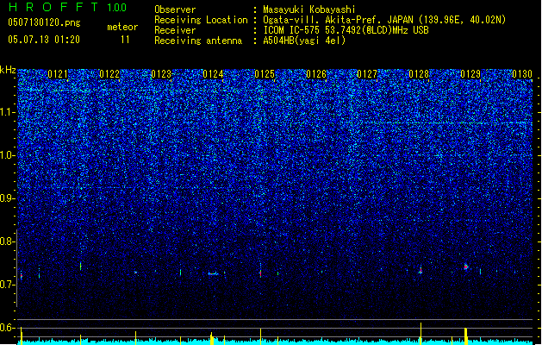Click the Receiving Location label
This screenshot has width=542, height=345.
(x=201, y=20)
